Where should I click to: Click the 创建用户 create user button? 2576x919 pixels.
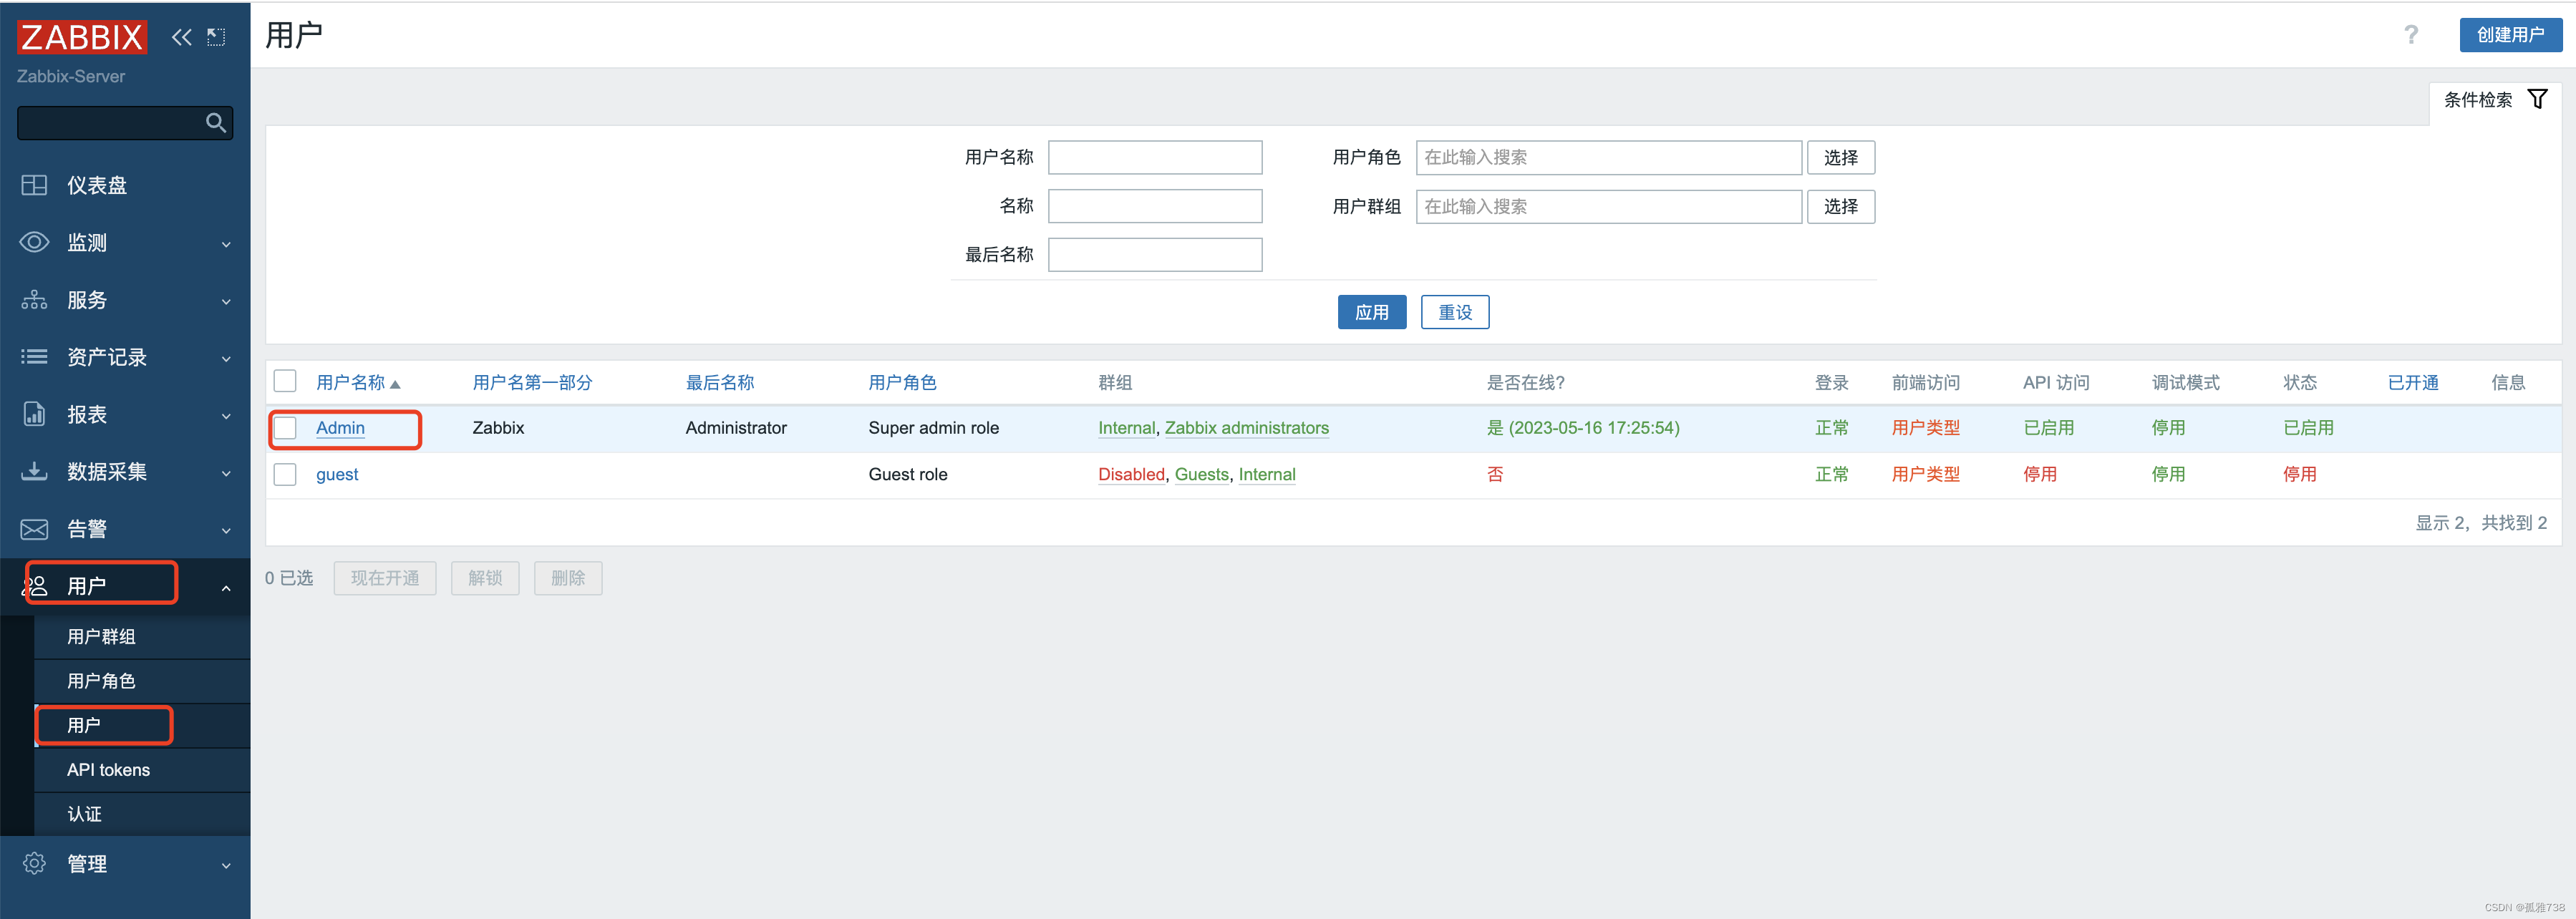pyautogui.click(x=2510, y=35)
